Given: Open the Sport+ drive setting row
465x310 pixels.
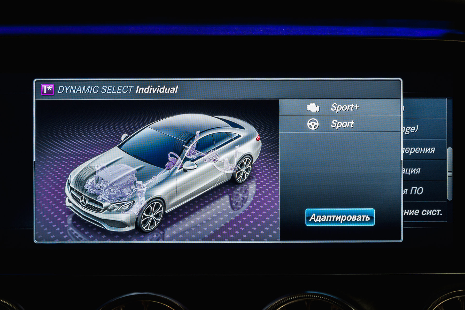Looking at the screenshot, I should 340,107.
